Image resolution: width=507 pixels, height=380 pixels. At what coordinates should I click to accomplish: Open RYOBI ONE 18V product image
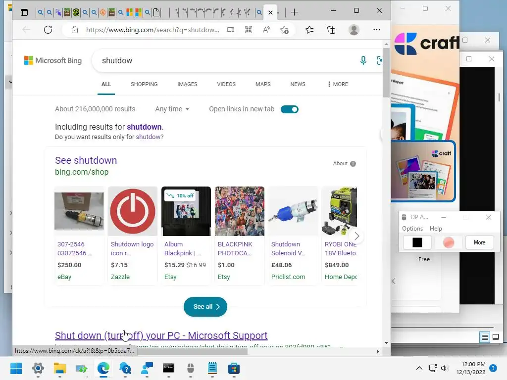340,211
